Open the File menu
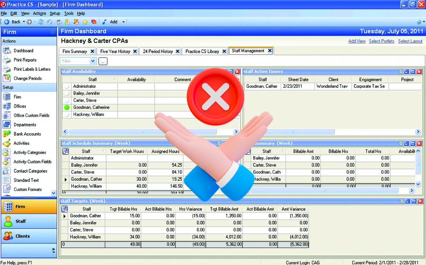 (x=4, y=13)
